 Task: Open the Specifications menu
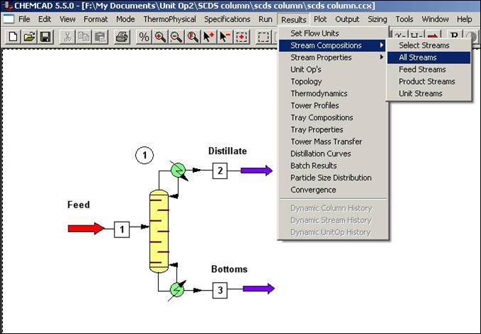pos(227,19)
